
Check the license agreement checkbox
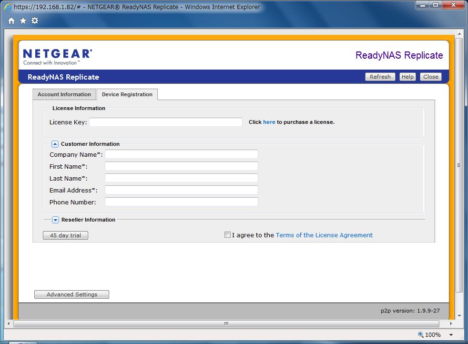(227, 235)
